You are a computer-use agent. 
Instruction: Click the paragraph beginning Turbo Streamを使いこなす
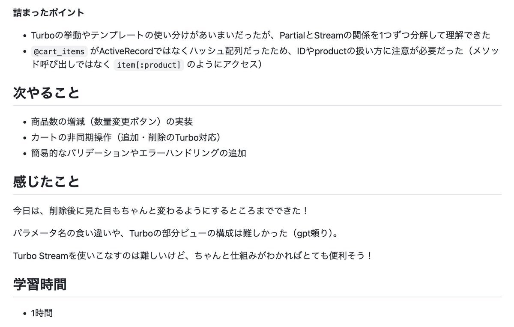[193, 256]
